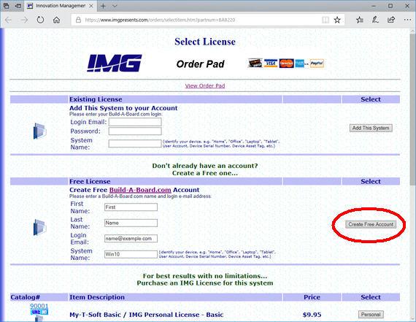Select the Innovation Management tab
The height and width of the screenshot is (322, 416).
pos(61,6)
